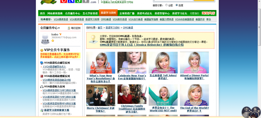The image size is (261, 118).
Task: Open the VOA常速英语 recommended link
Action: point(77,19)
